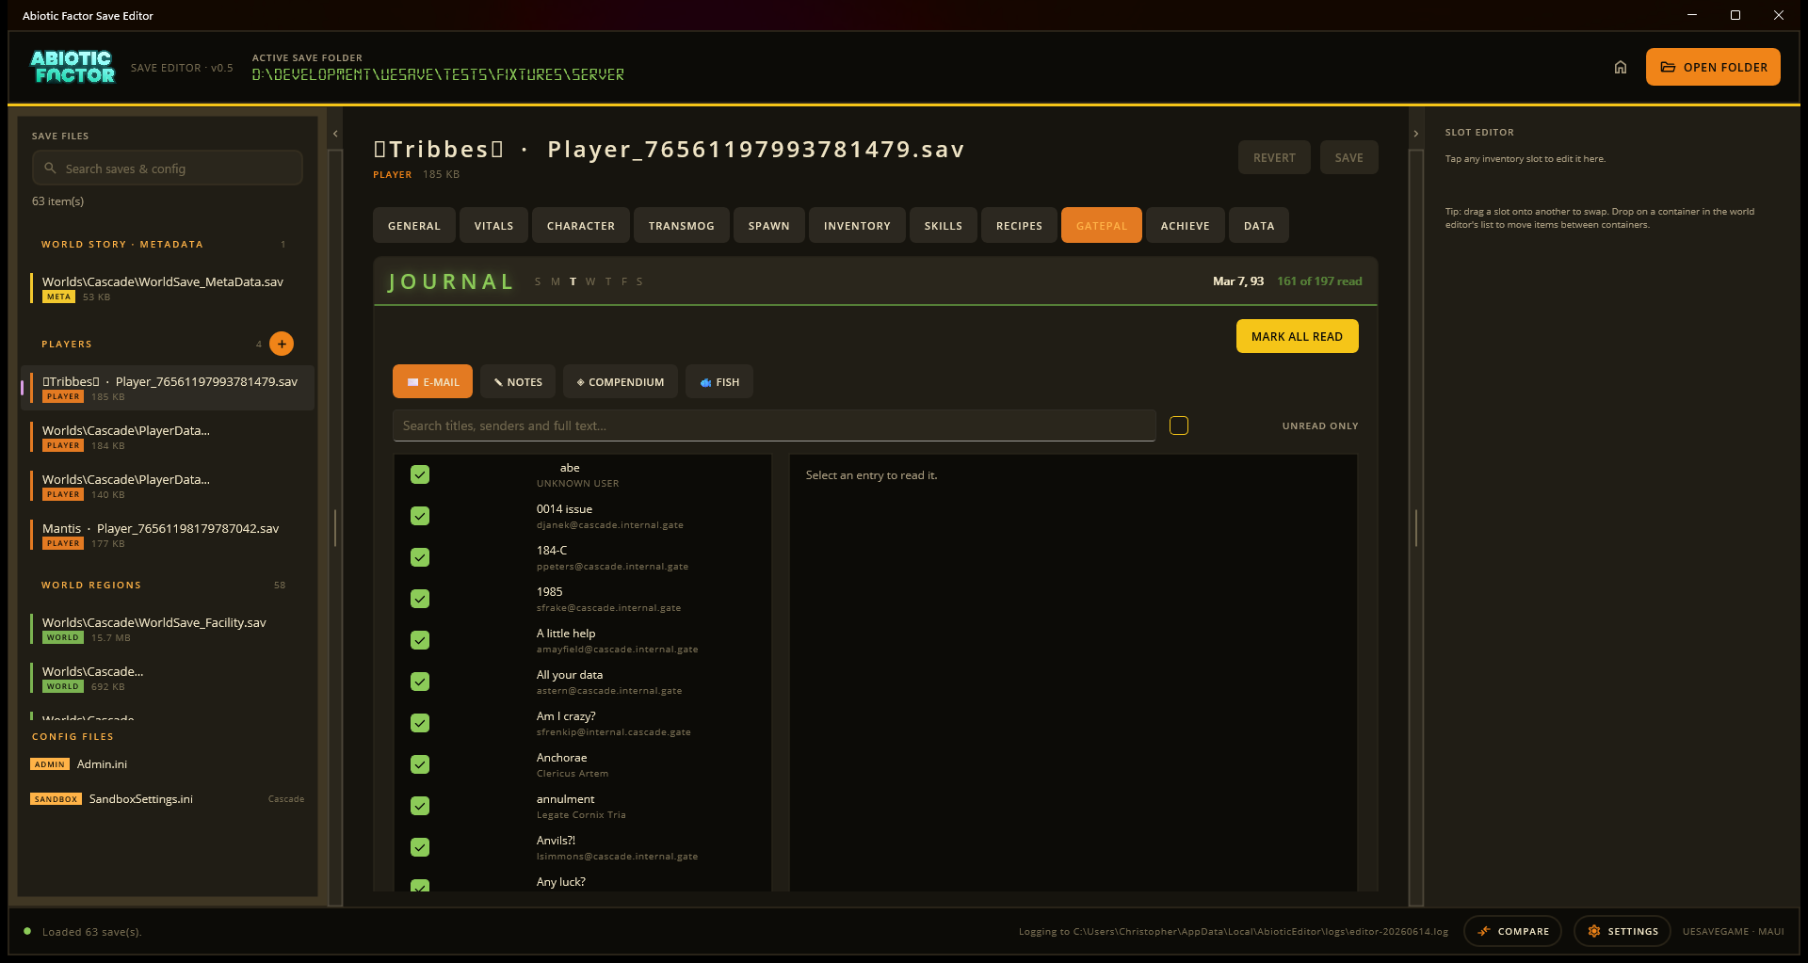This screenshot has height=963, width=1808.
Task: Collapse the left sidebar chevron
Action: tap(335, 134)
